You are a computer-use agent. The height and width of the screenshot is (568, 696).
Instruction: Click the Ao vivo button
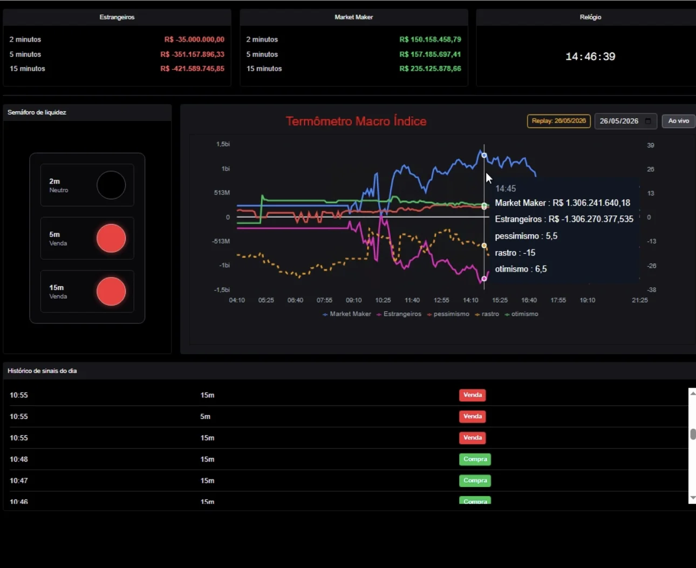679,121
